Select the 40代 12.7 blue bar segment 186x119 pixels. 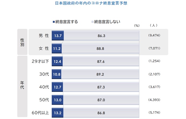pyautogui.click(x=57, y=87)
